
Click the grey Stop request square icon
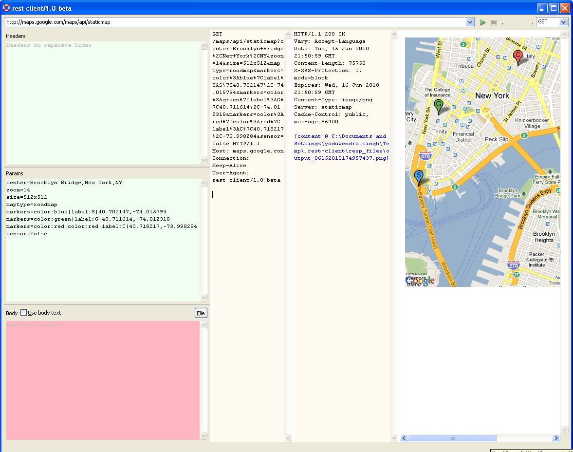[494, 23]
